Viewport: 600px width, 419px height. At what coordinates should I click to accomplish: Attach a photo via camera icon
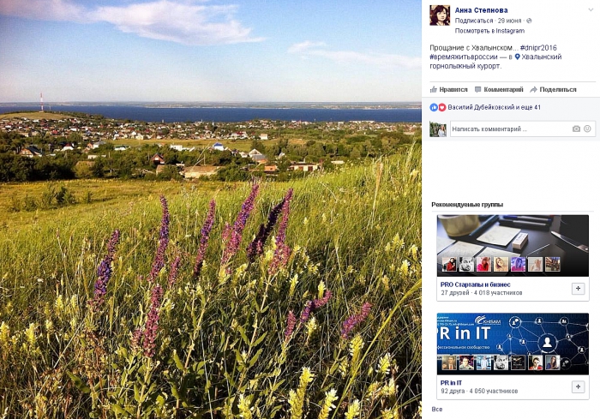[576, 129]
